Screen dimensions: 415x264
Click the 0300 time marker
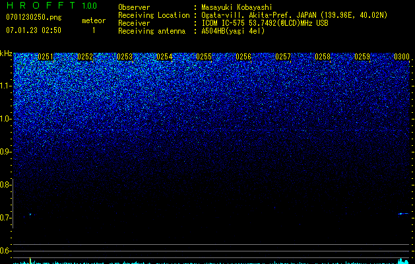pyautogui.click(x=402, y=57)
